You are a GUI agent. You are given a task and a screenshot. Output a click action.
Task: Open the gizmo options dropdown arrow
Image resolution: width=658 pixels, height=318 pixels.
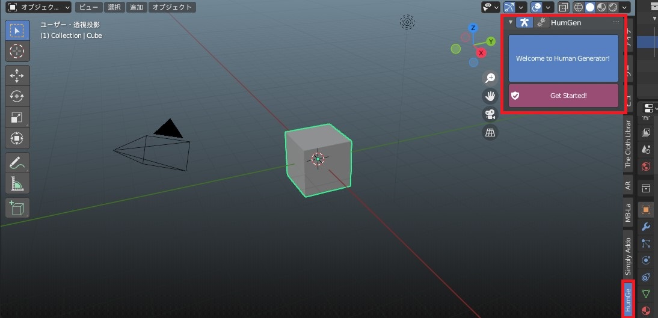[x=521, y=7]
